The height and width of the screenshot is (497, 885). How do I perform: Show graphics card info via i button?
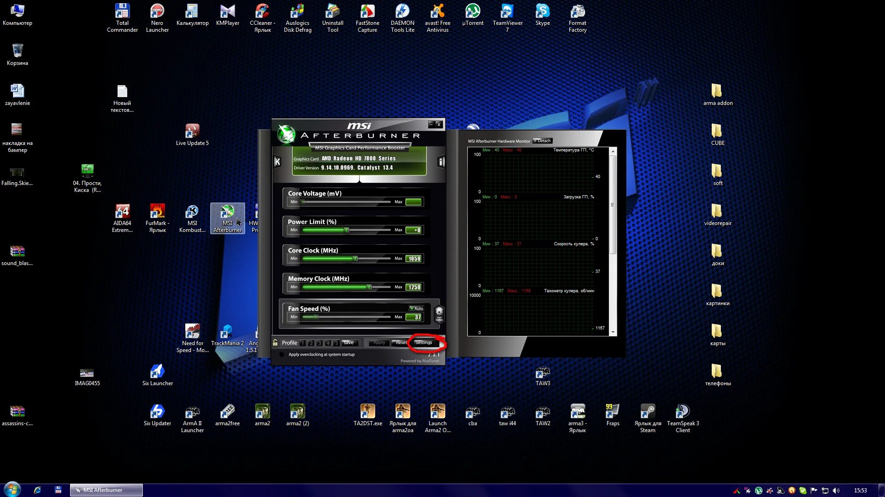(441, 162)
